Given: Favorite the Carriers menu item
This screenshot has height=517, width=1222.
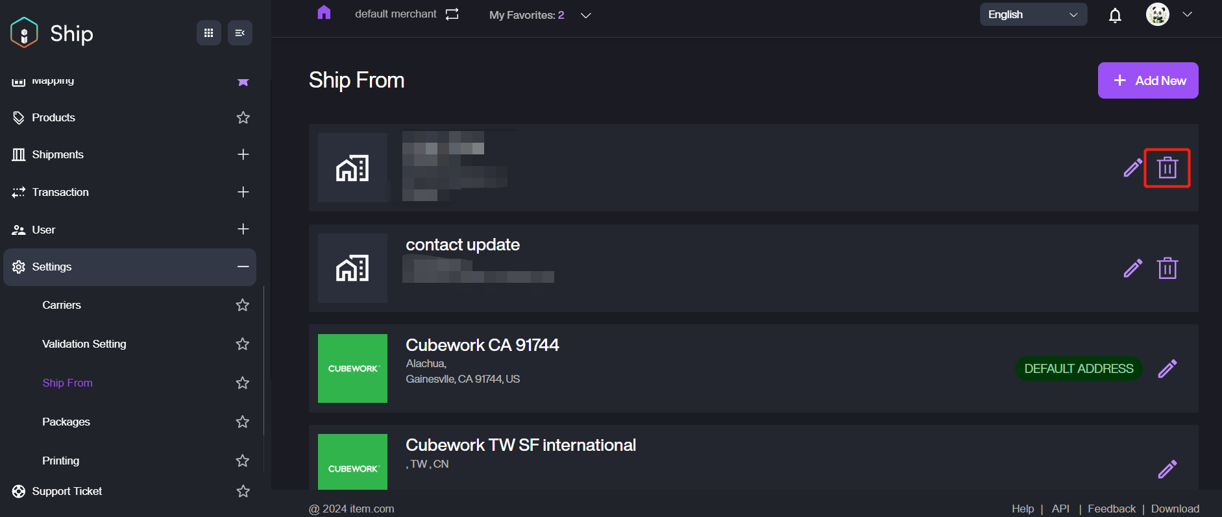Looking at the screenshot, I should (243, 305).
